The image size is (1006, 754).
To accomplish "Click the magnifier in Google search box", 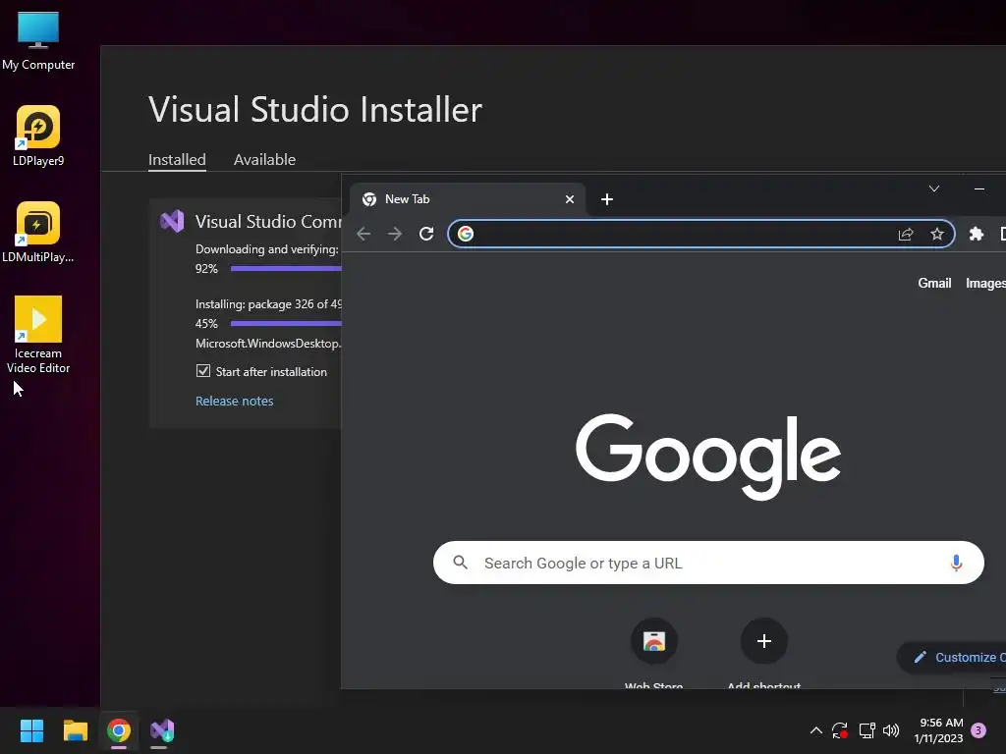I will pos(460,563).
